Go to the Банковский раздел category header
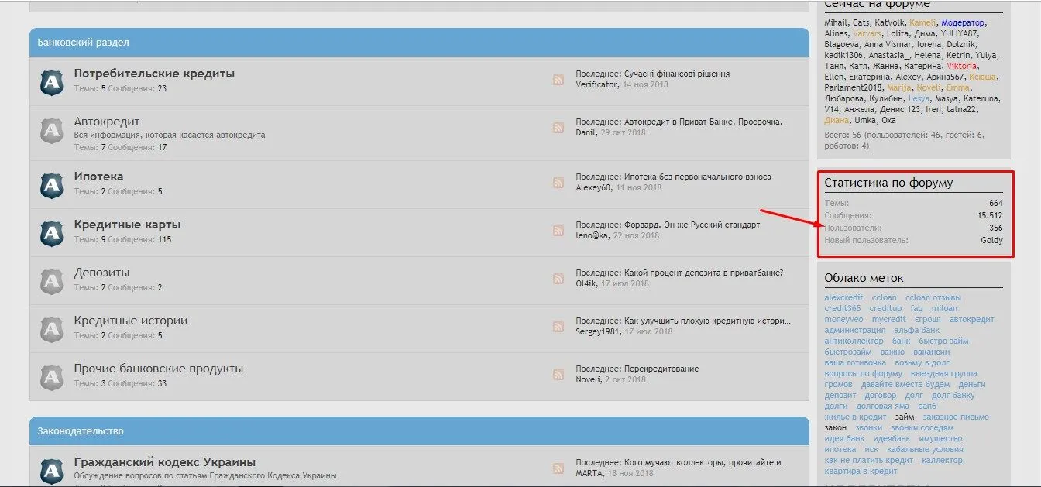The height and width of the screenshot is (487, 1041). pyautogui.click(x=83, y=42)
